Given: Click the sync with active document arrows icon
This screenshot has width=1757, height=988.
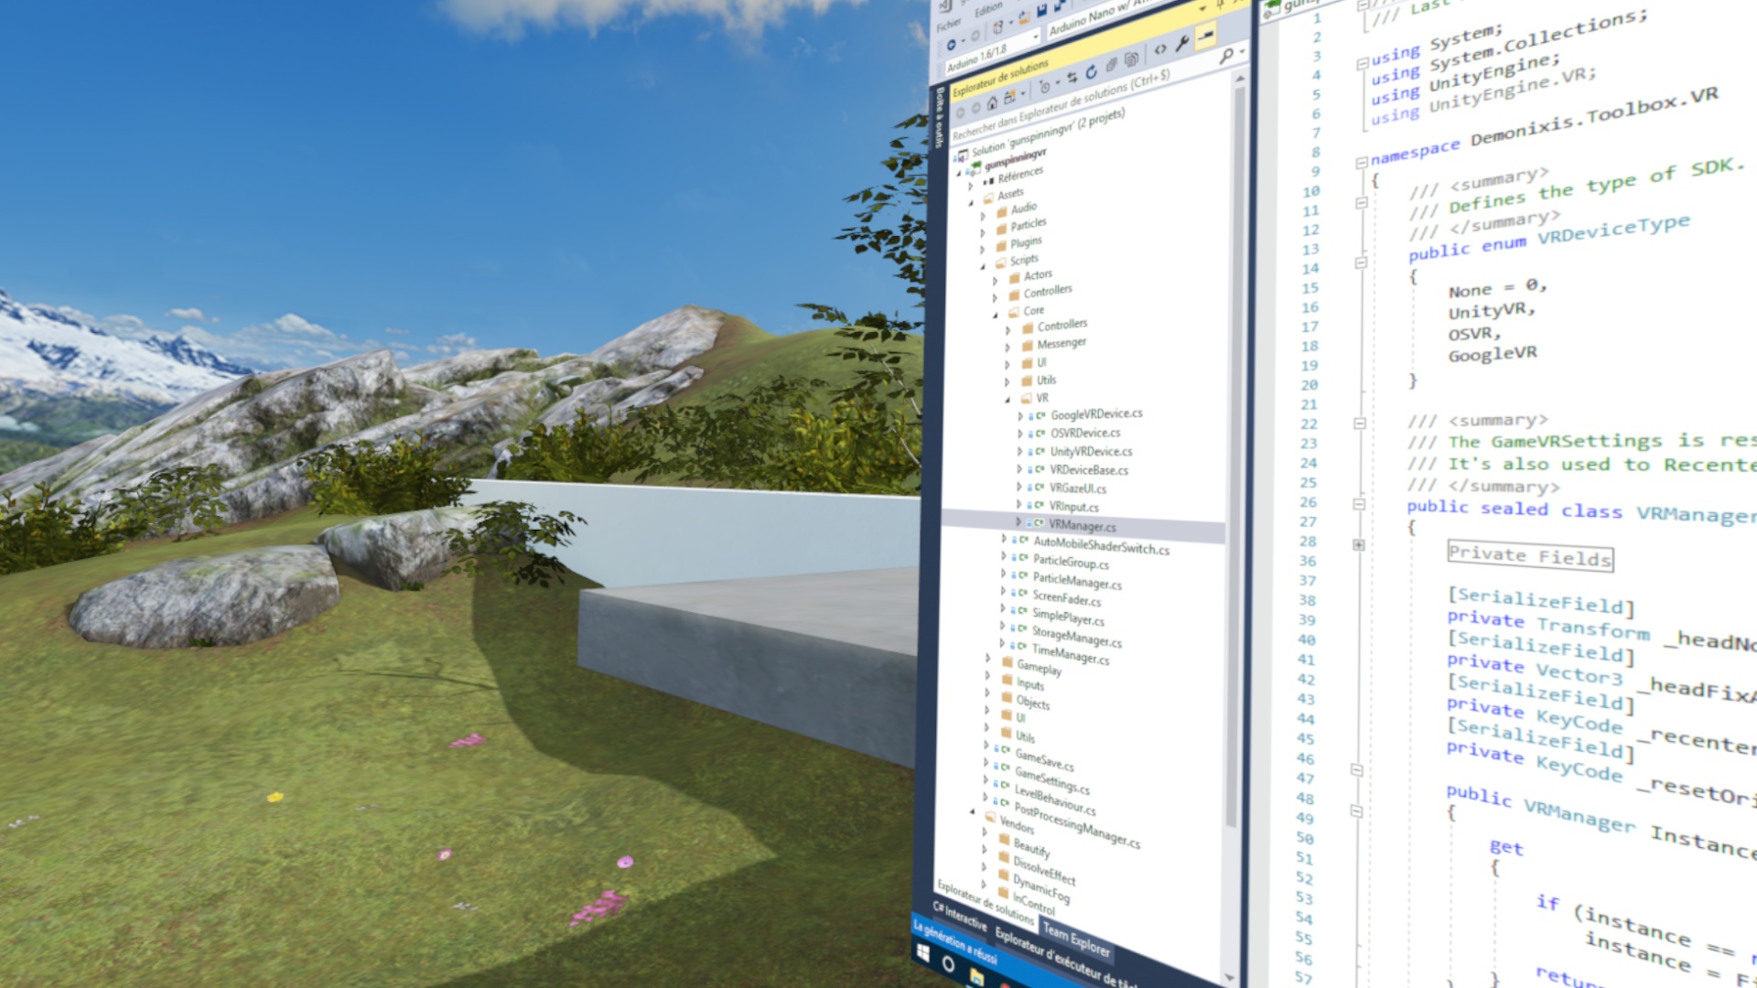Looking at the screenshot, I should click(1073, 78).
